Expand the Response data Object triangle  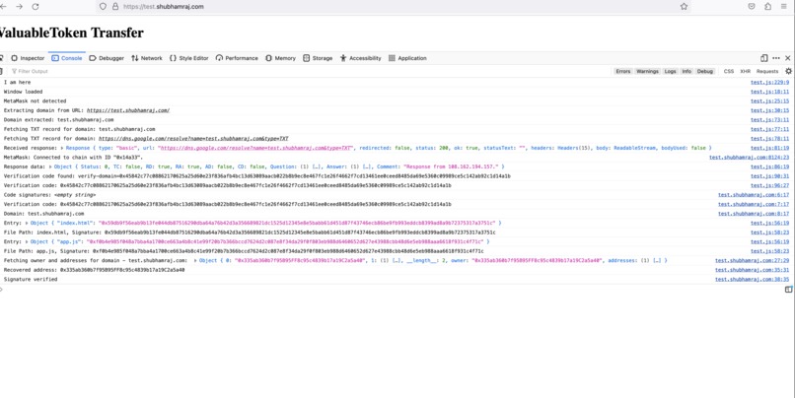[50, 166]
